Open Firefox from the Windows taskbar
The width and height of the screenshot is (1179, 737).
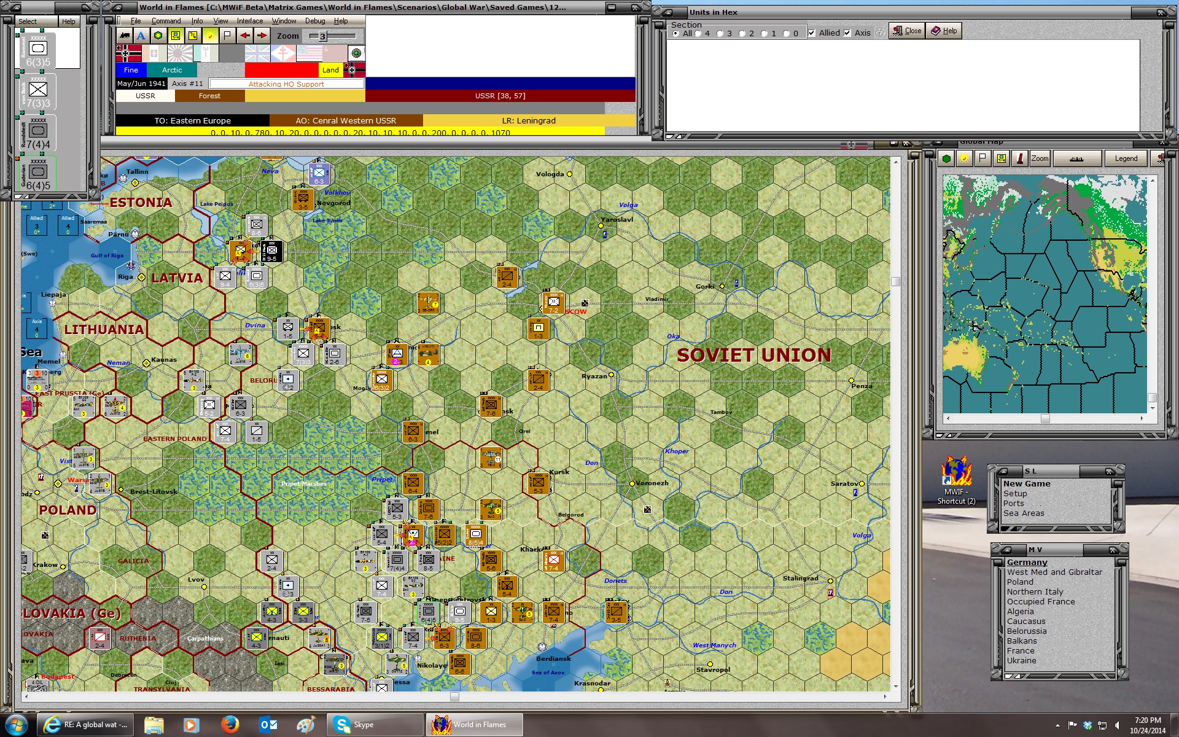point(230,725)
